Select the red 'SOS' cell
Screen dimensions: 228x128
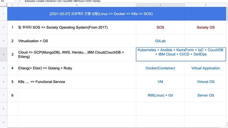(160, 27)
